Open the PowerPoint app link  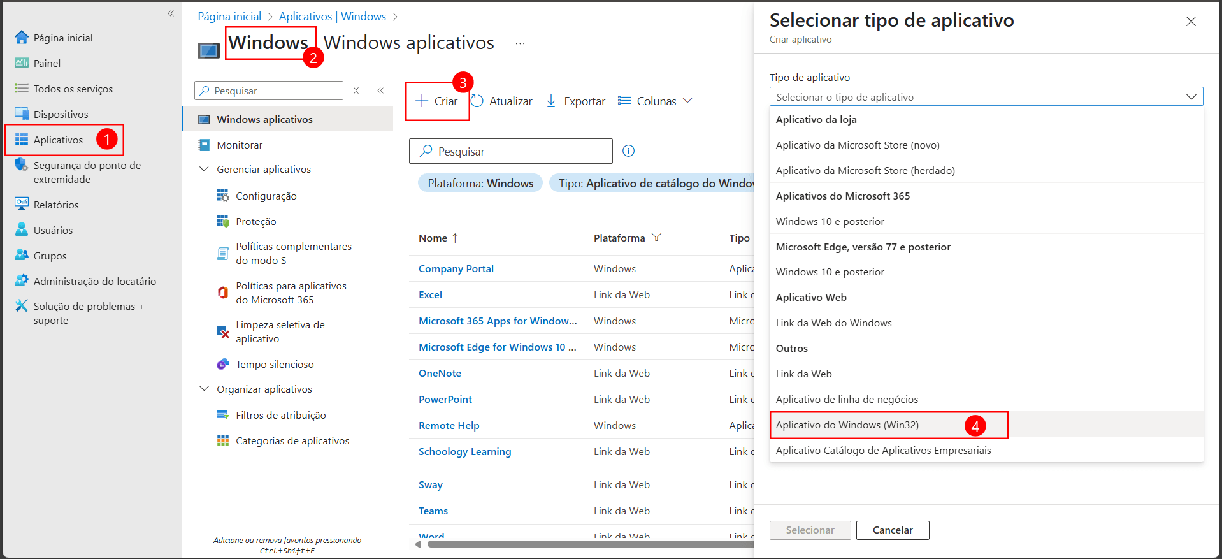pyautogui.click(x=445, y=399)
